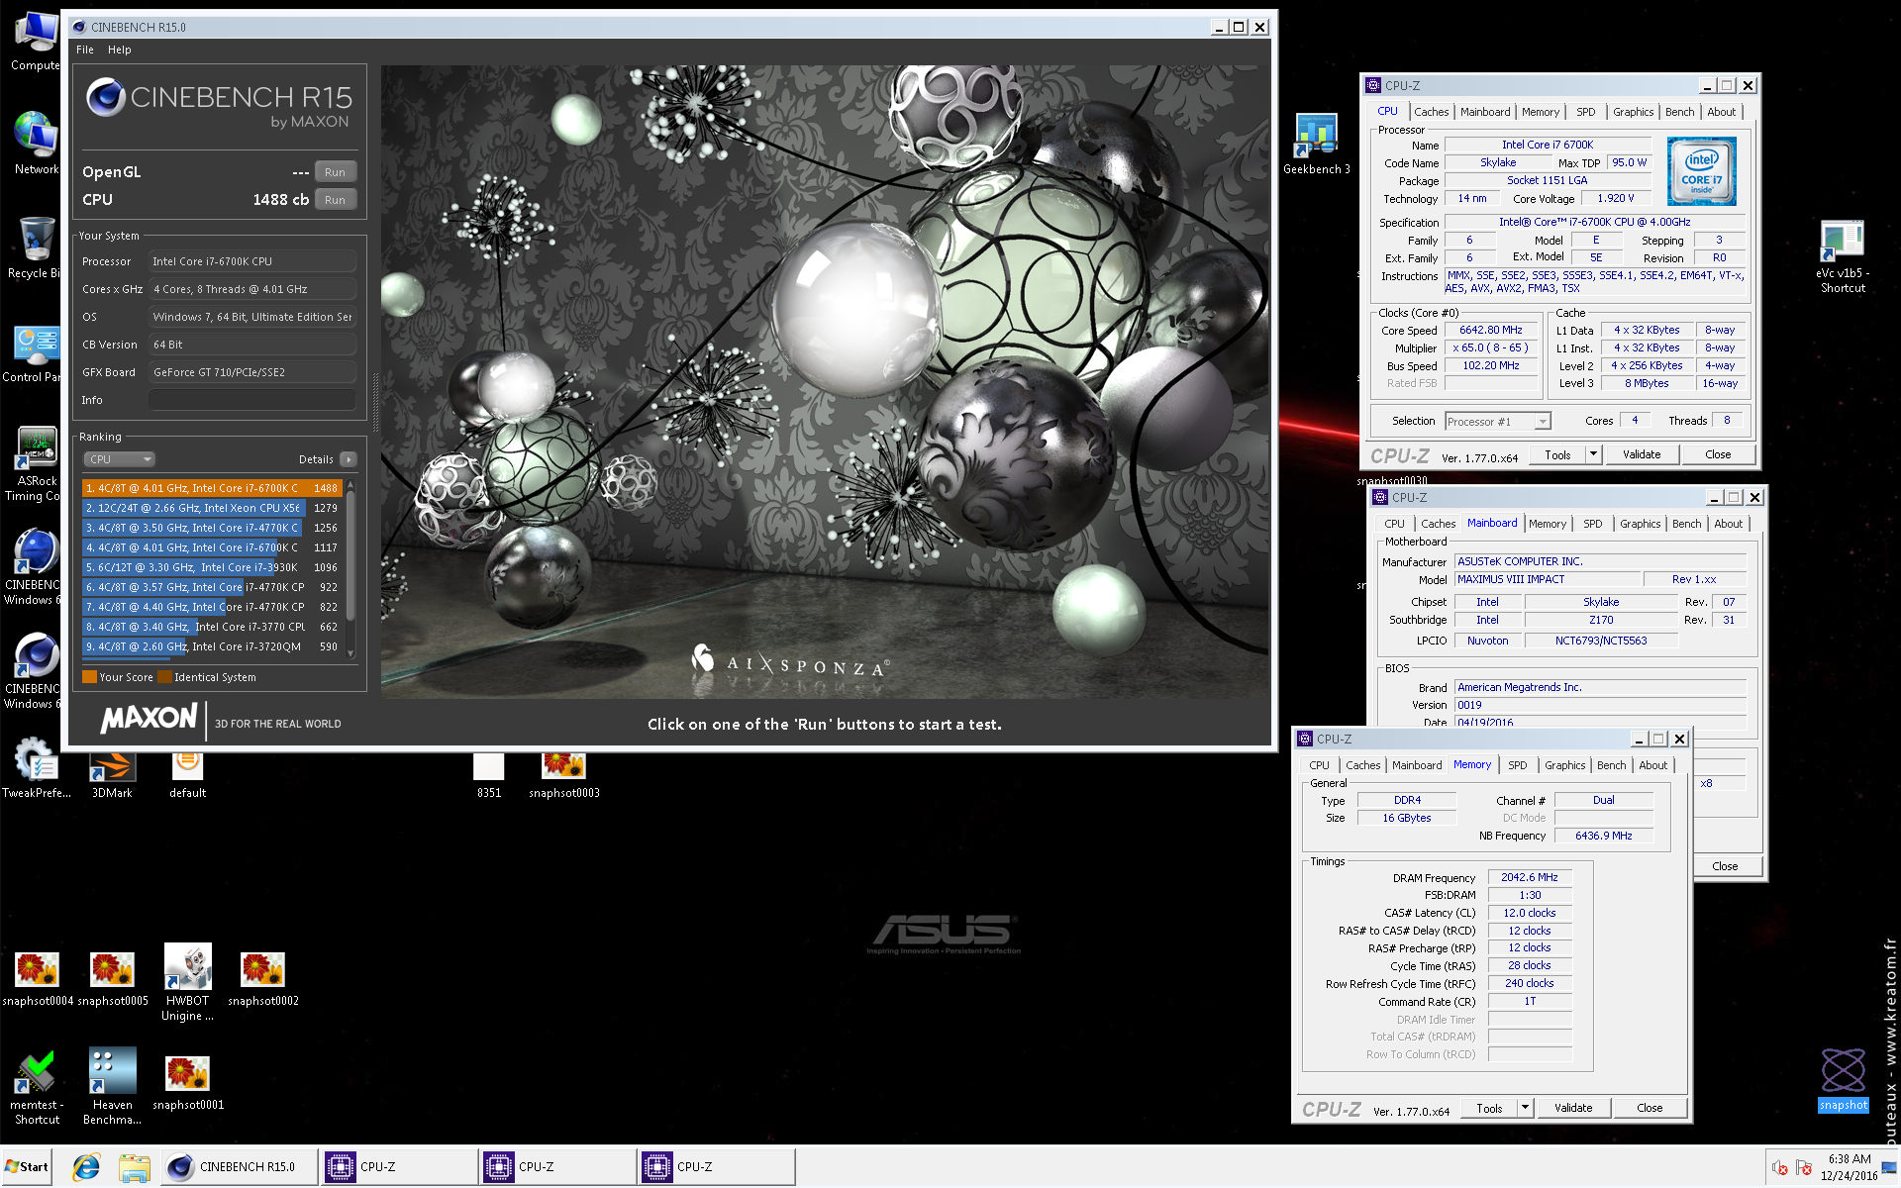Open the ASRock Timing Configurator icon

click(x=36, y=464)
